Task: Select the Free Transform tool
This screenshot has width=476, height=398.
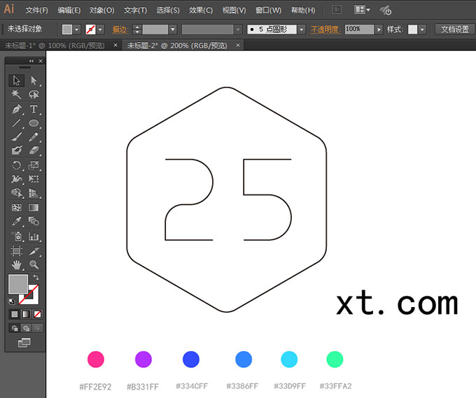Action: [x=34, y=179]
